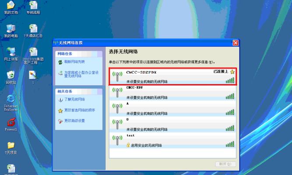Click the antenna icon of CMCC-EDU

click(x=117, y=92)
